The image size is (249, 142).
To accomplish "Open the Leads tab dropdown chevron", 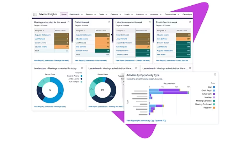I will click(132, 15).
